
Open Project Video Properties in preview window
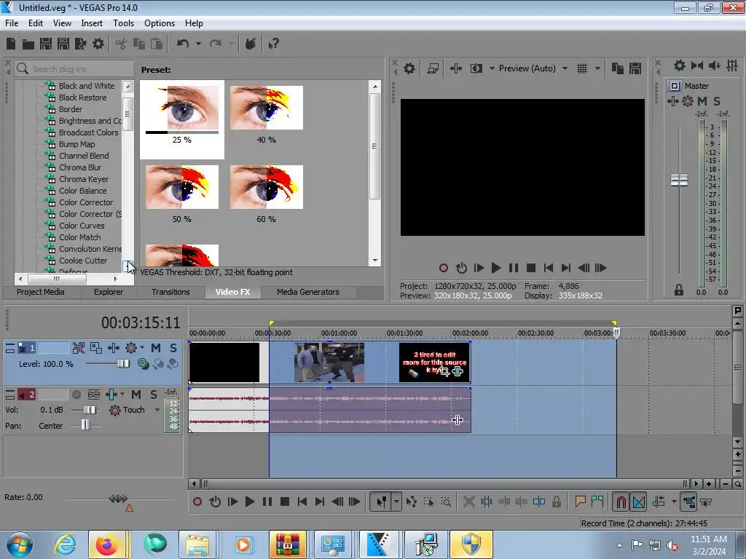coord(409,68)
